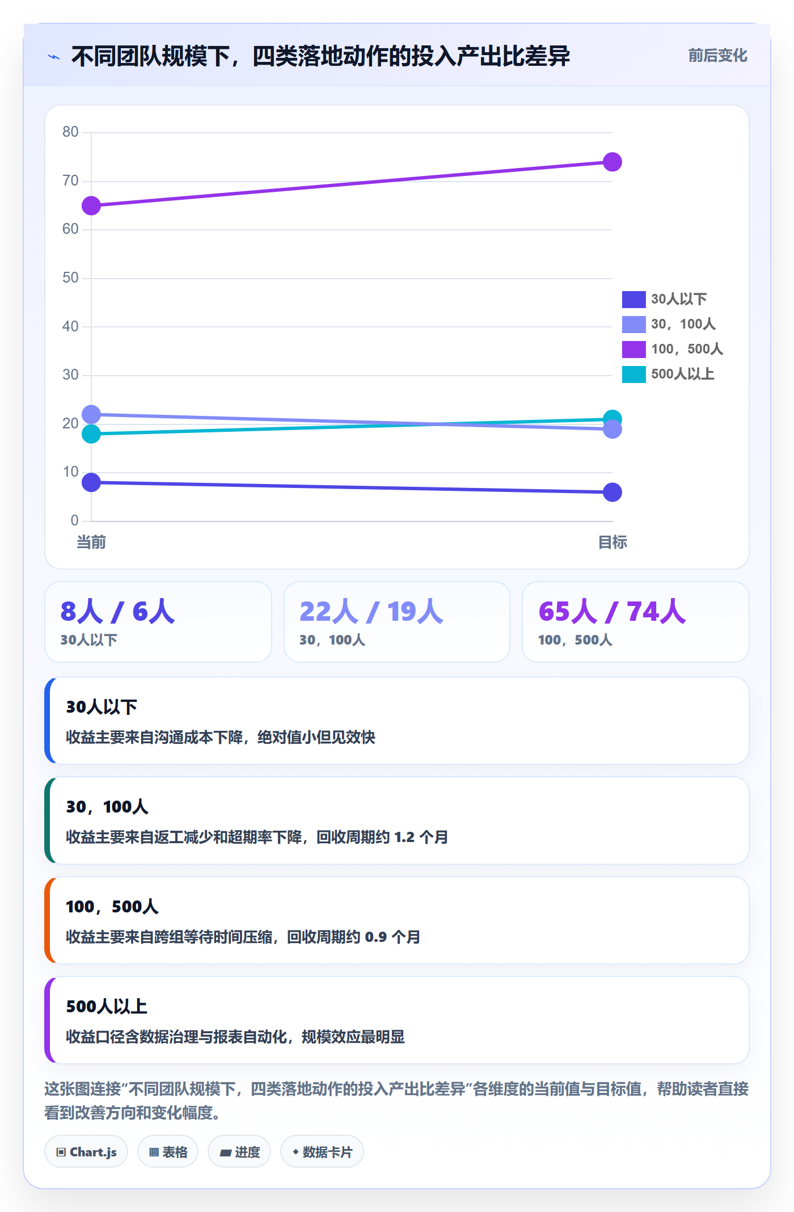The width and height of the screenshot is (794, 1212).
Task: Click the 进度 tag chip
Action: tap(239, 1152)
